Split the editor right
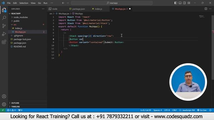Screen dimensions: 214x120 (206, 9)
